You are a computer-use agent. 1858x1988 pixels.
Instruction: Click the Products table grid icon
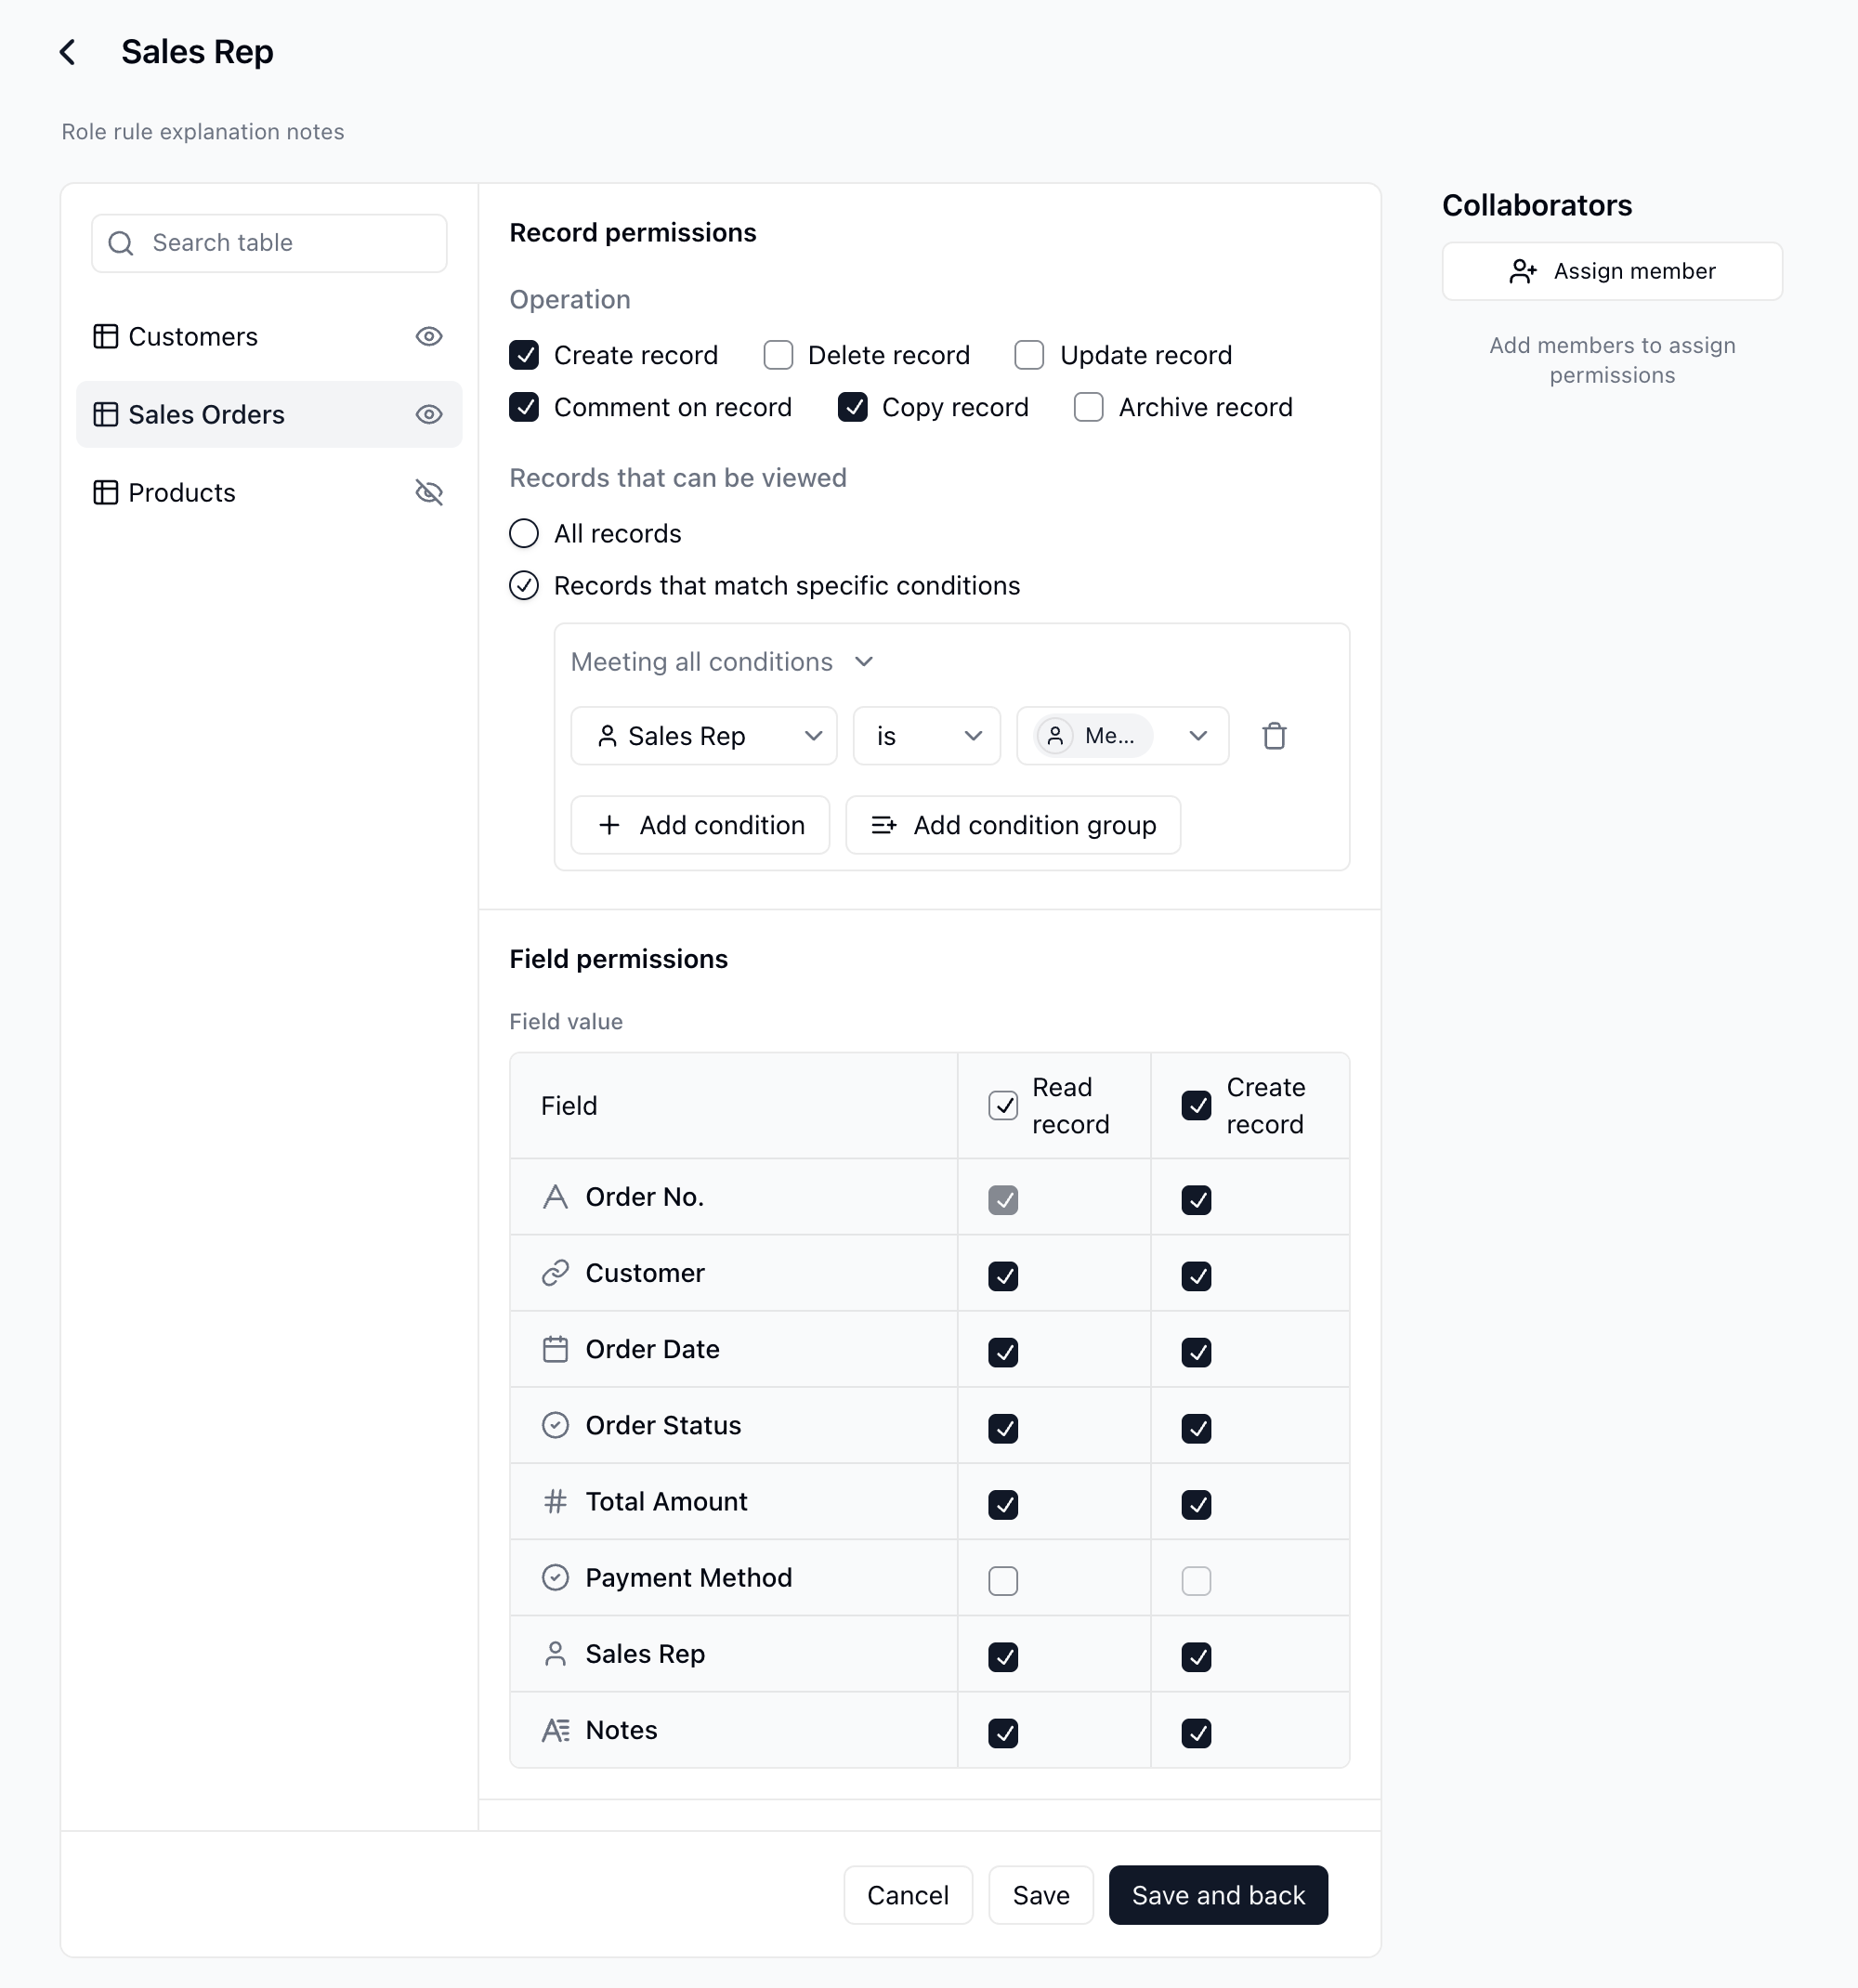coord(105,493)
